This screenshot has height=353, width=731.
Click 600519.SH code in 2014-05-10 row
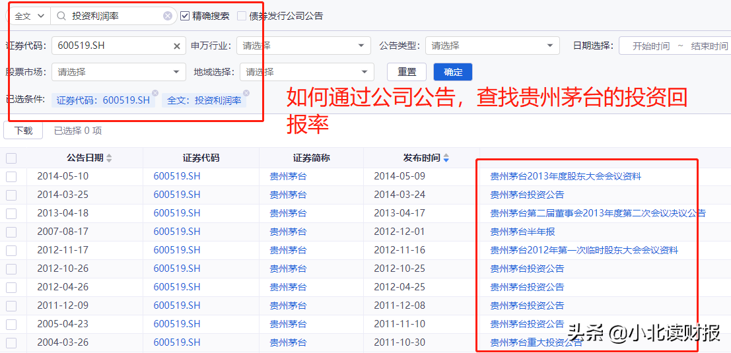(177, 177)
